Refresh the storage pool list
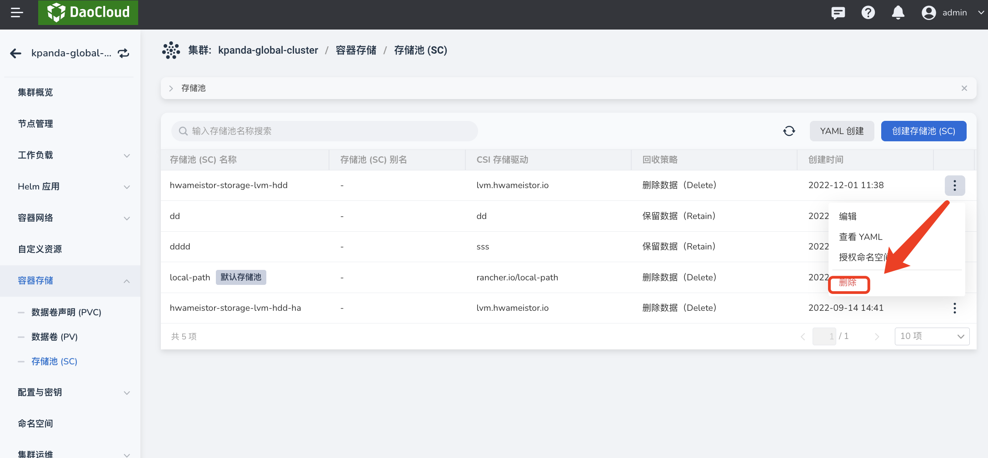 click(x=789, y=131)
